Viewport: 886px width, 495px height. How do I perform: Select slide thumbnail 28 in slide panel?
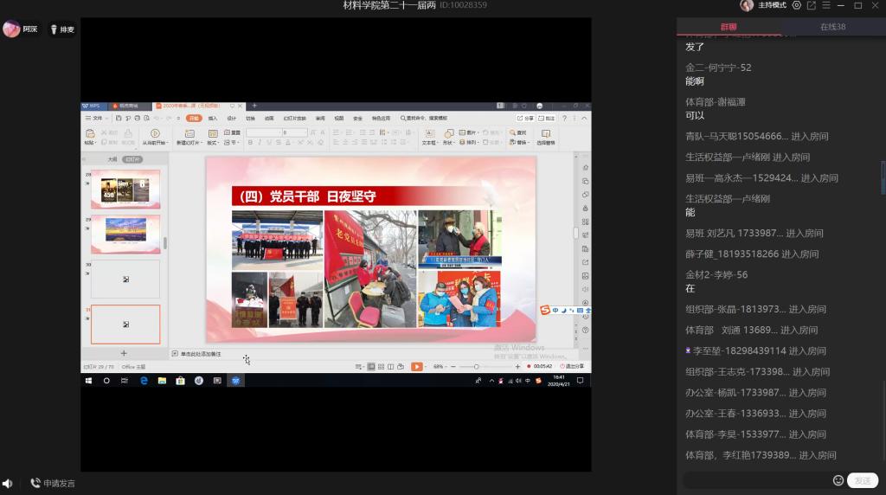pyautogui.click(x=125, y=190)
